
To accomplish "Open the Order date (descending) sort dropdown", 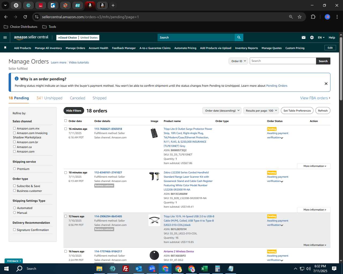I will pyautogui.click(x=222, y=111).
